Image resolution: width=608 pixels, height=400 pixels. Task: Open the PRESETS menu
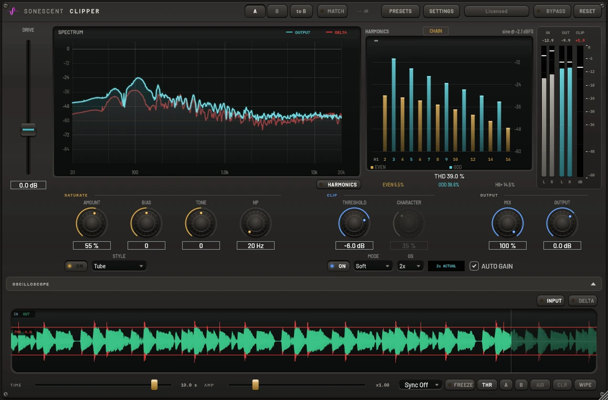pyautogui.click(x=400, y=11)
